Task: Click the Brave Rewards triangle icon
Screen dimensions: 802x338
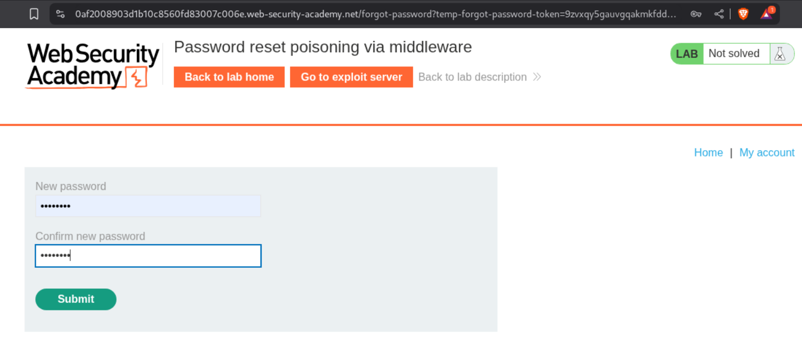Action: (x=767, y=14)
